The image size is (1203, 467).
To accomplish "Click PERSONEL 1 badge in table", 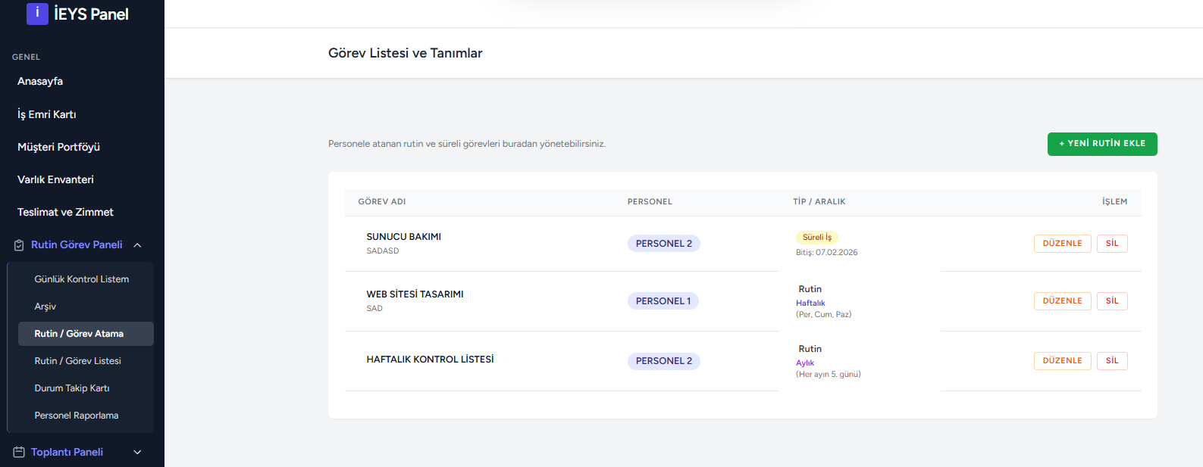I will tap(663, 301).
